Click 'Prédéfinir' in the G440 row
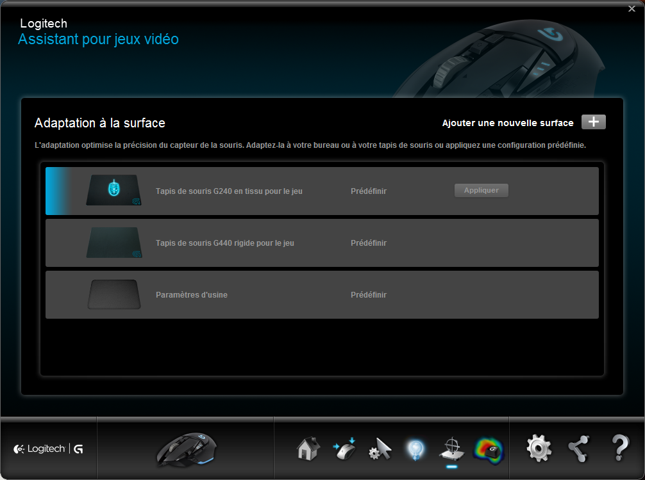 point(369,243)
